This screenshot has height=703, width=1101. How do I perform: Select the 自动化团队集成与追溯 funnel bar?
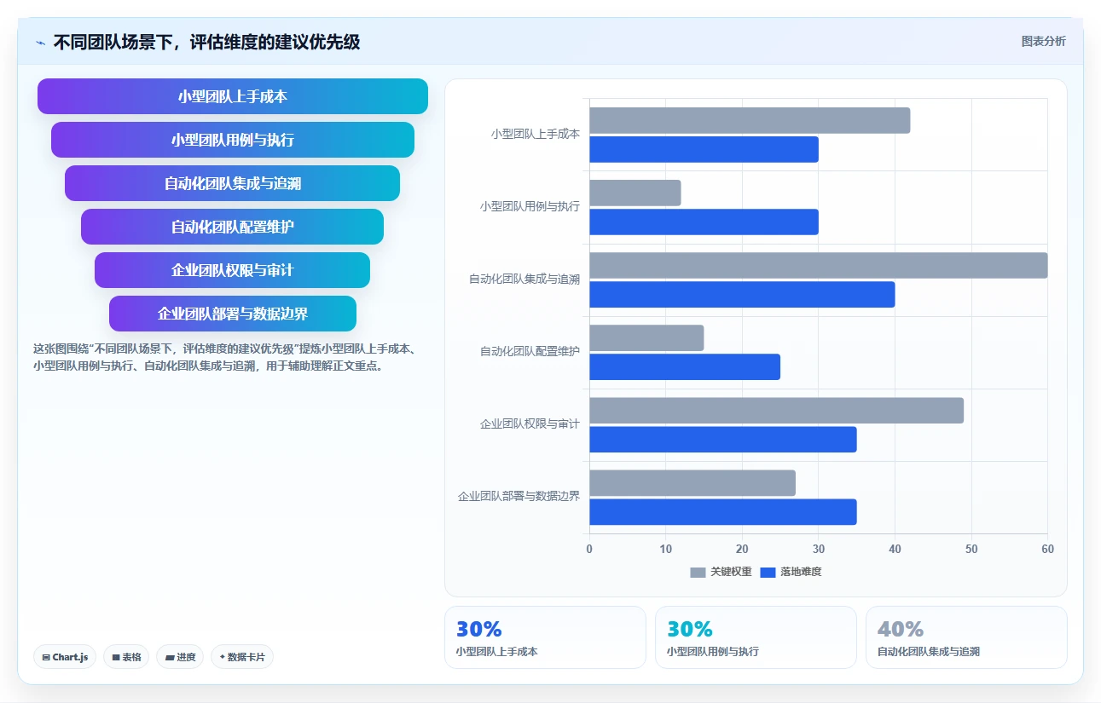pyautogui.click(x=233, y=183)
